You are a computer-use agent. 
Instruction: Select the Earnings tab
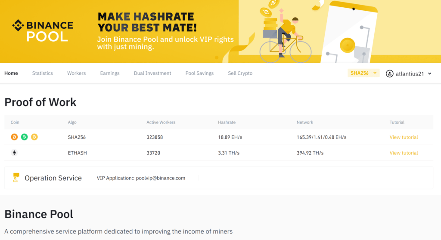point(110,73)
